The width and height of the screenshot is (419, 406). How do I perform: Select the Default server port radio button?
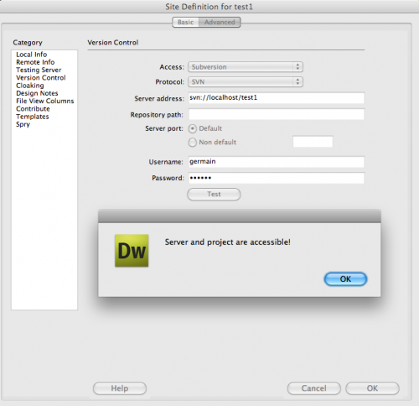[x=192, y=128]
